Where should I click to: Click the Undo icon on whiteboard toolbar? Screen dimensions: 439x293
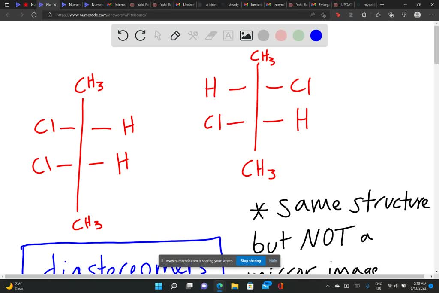[x=123, y=36]
